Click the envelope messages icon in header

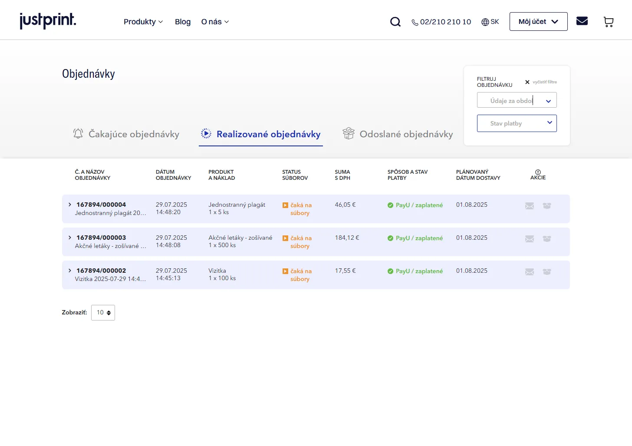click(x=582, y=21)
